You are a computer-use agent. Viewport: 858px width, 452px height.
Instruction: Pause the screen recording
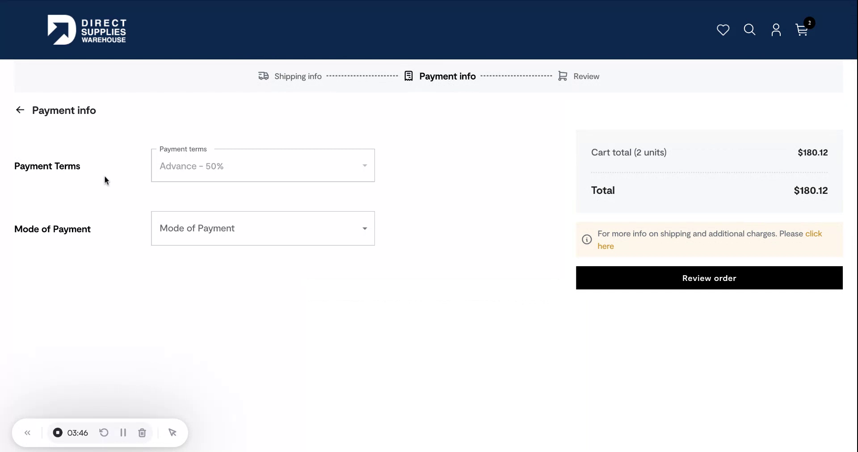(x=123, y=433)
